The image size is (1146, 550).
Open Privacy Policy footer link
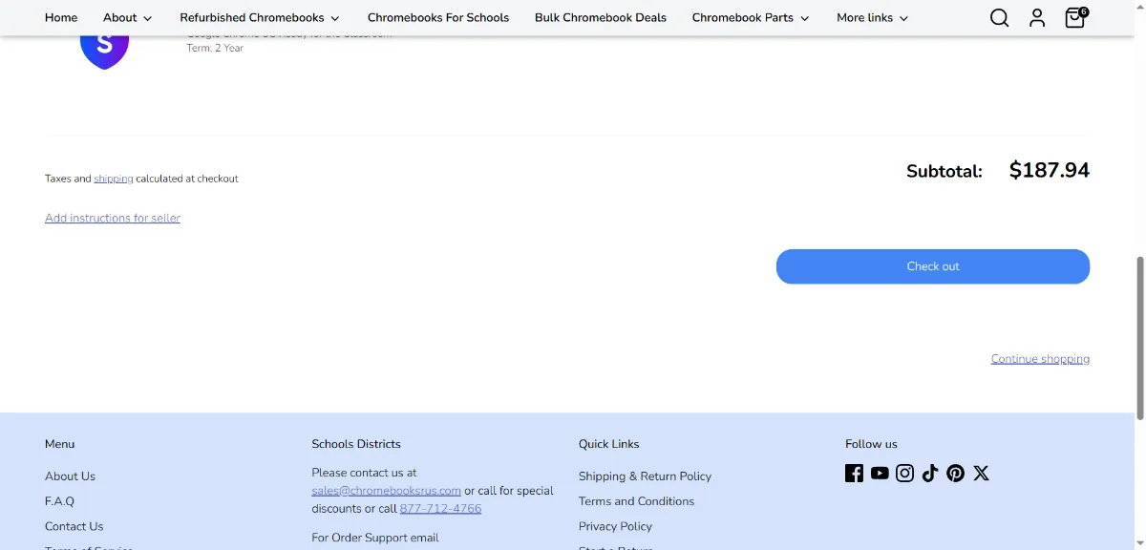[x=615, y=526]
